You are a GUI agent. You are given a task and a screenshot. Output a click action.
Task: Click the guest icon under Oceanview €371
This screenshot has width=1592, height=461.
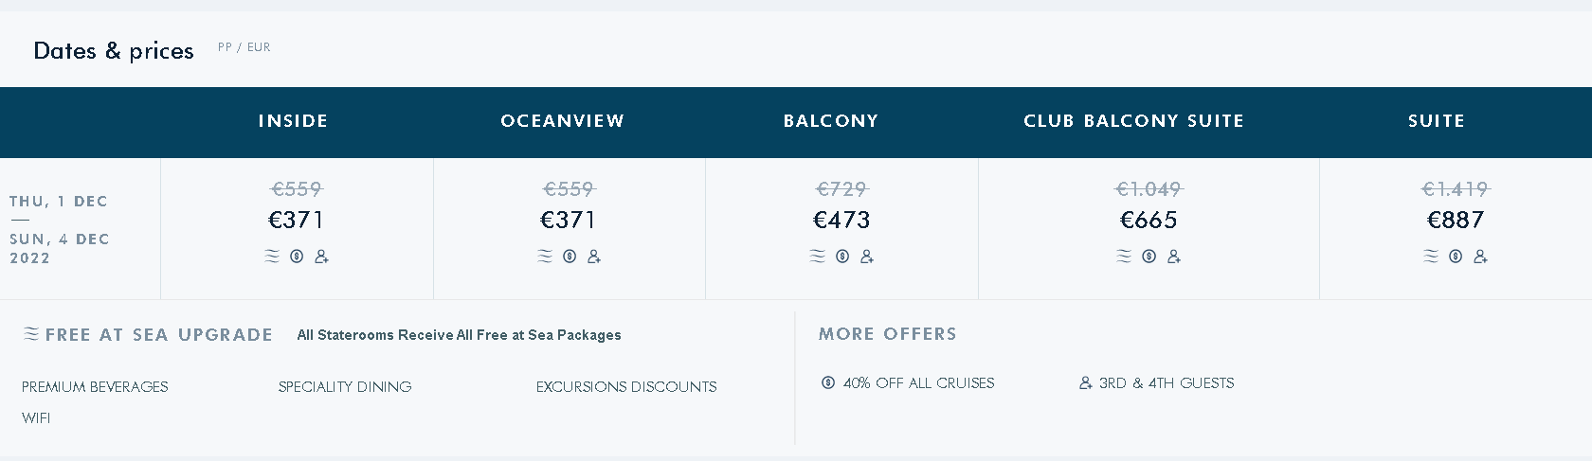pos(594,257)
